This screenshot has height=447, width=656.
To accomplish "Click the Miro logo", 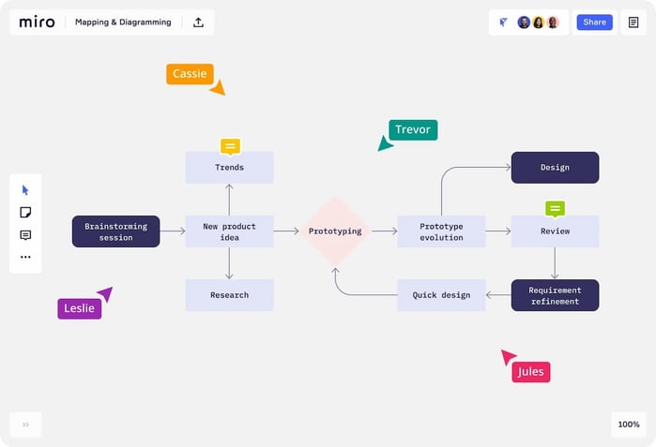I will click(x=38, y=22).
